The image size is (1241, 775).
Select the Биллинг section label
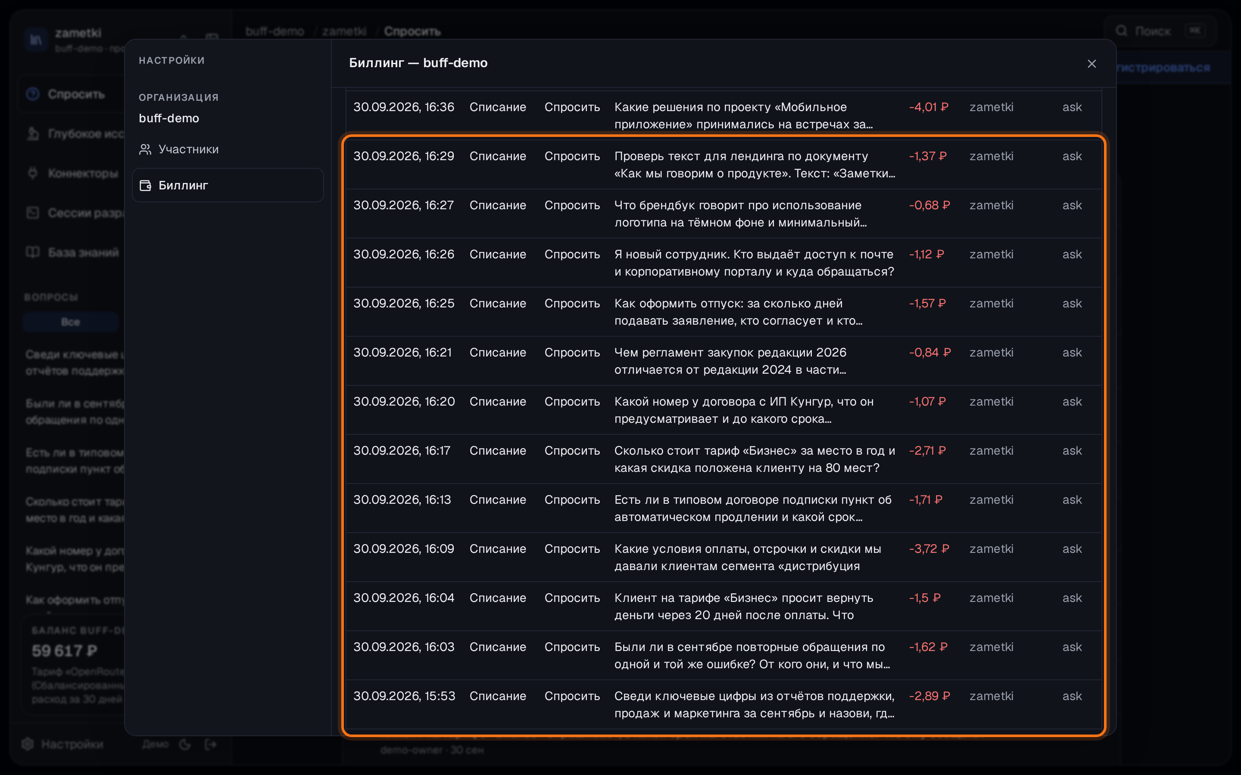pyautogui.click(x=183, y=185)
